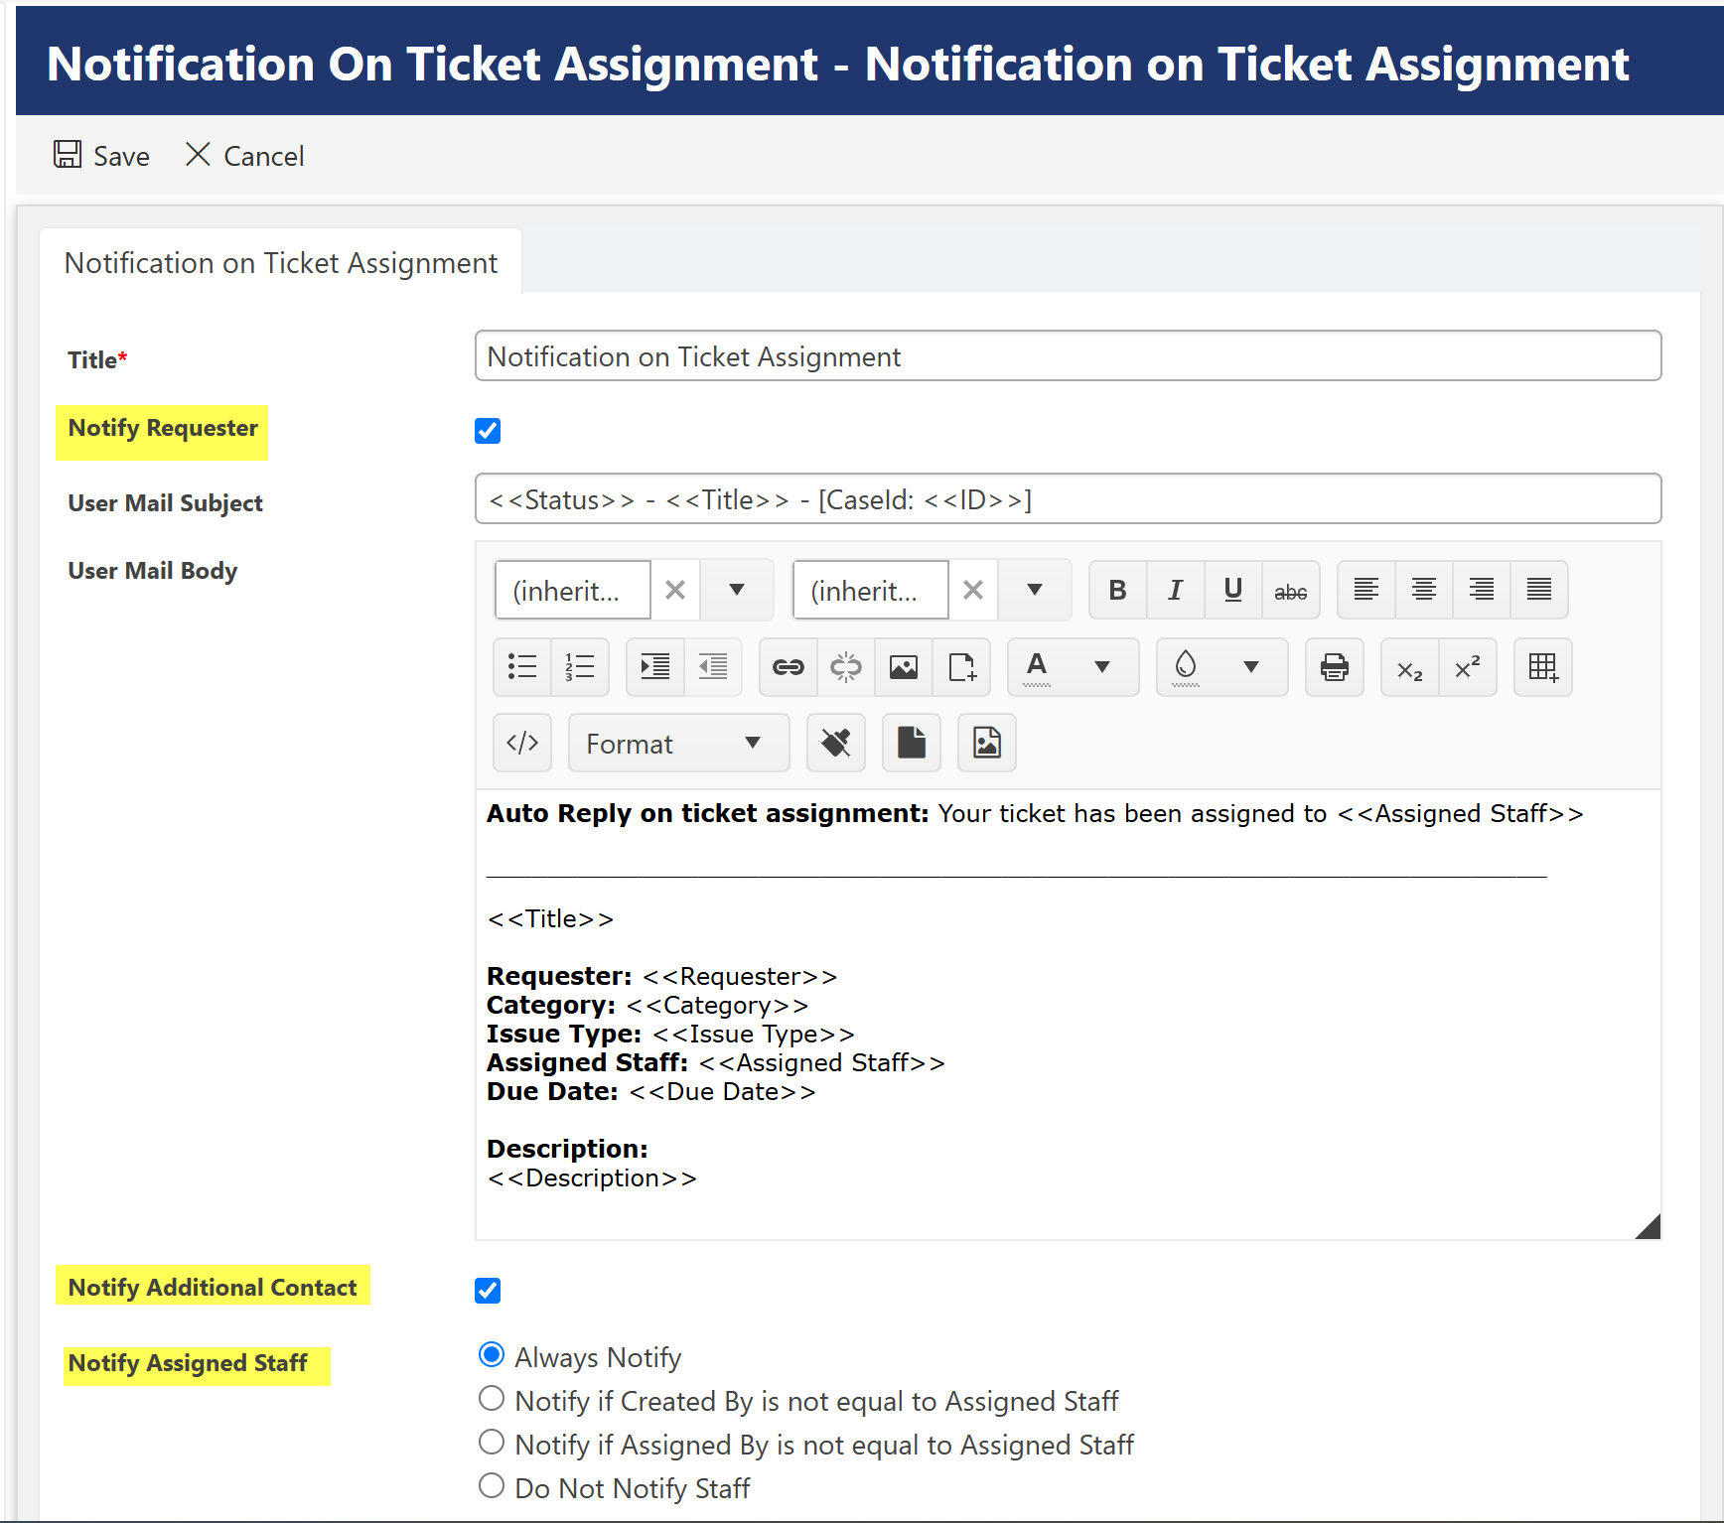The image size is (1724, 1523).
Task: Select Do Not Notify Staff option
Action: click(x=491, y=1485)
